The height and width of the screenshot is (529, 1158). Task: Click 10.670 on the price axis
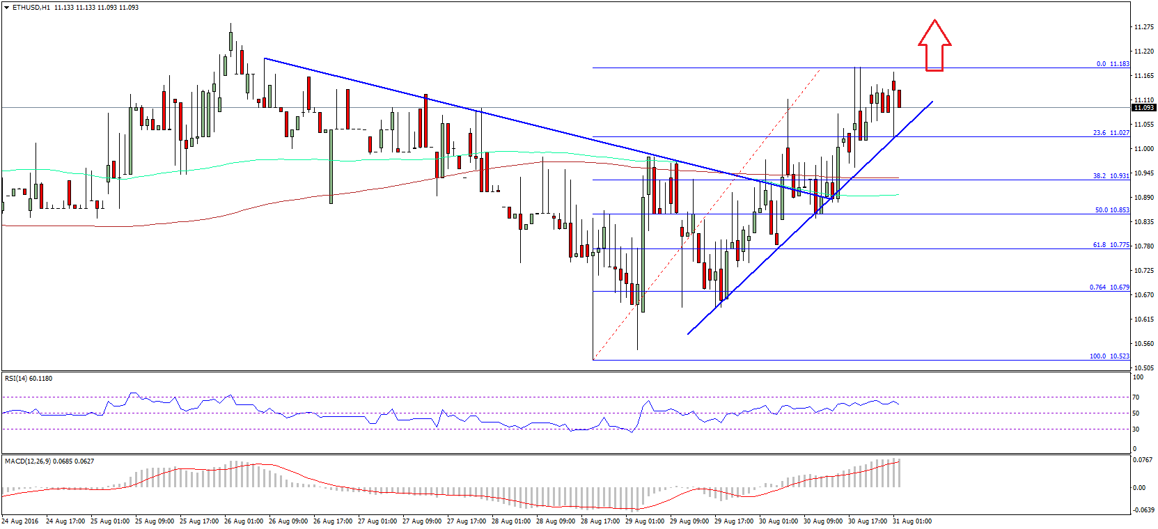click(1144, 295)
